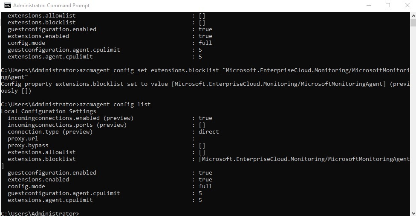416x216 pixels.
Task: Click the scrollbar down arrow
Action: click(413, 213)
